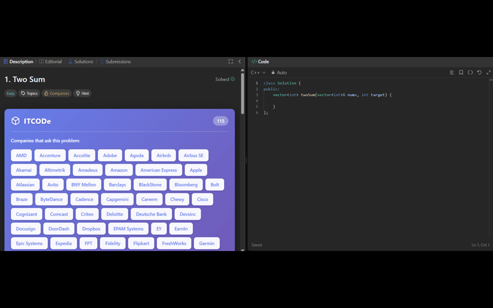This screenshot has height=308, width=493.
Task: Click the twoSum function signature line
Action: point(332,95)
